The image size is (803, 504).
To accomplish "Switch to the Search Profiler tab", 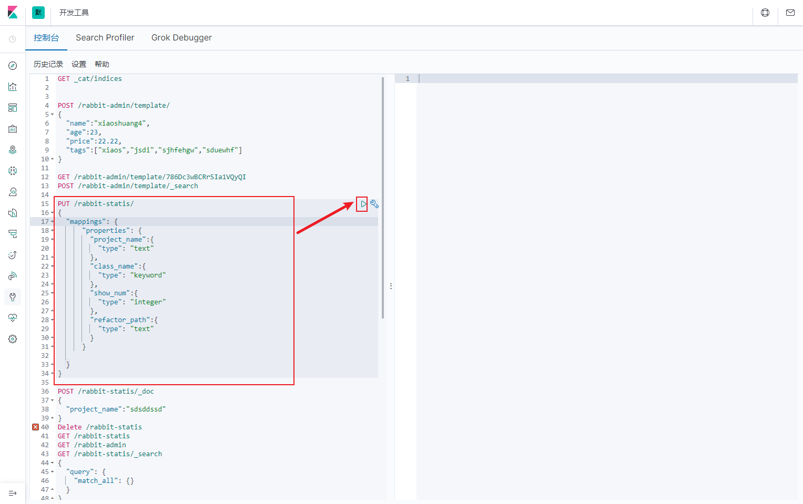I will (x=105, y=37).
